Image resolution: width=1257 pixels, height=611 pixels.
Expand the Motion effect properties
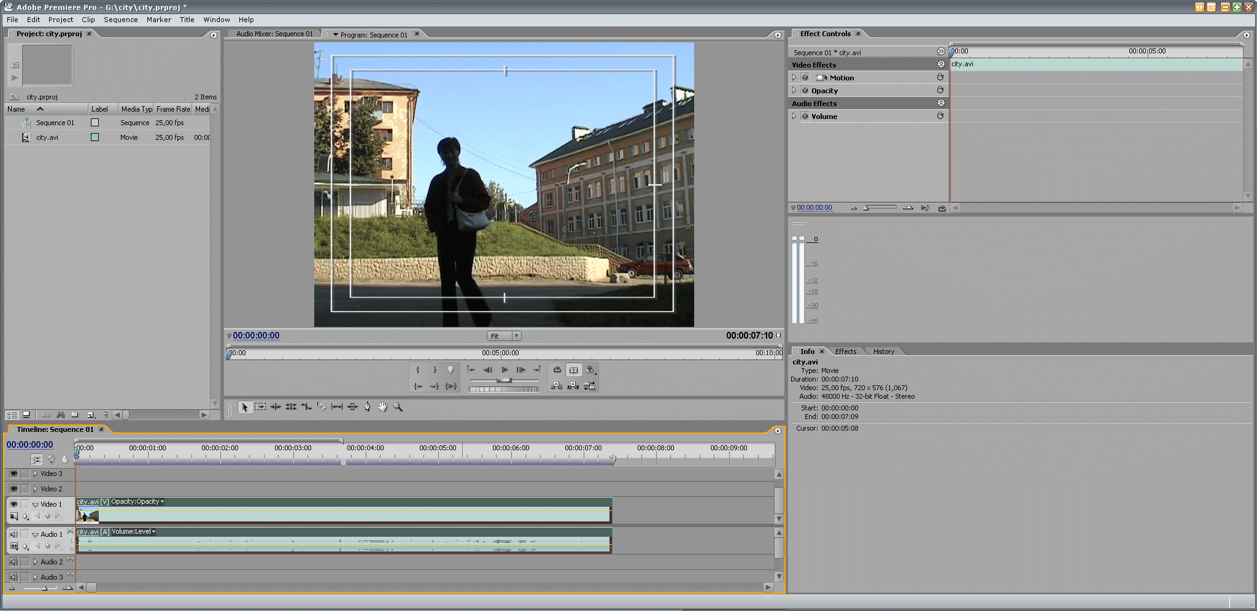(794, 78)
